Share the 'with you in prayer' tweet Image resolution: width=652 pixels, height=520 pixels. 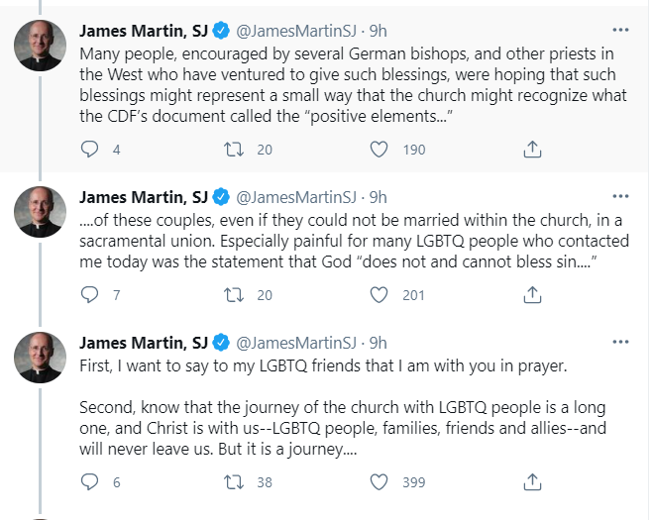click(x=532, y=481)
